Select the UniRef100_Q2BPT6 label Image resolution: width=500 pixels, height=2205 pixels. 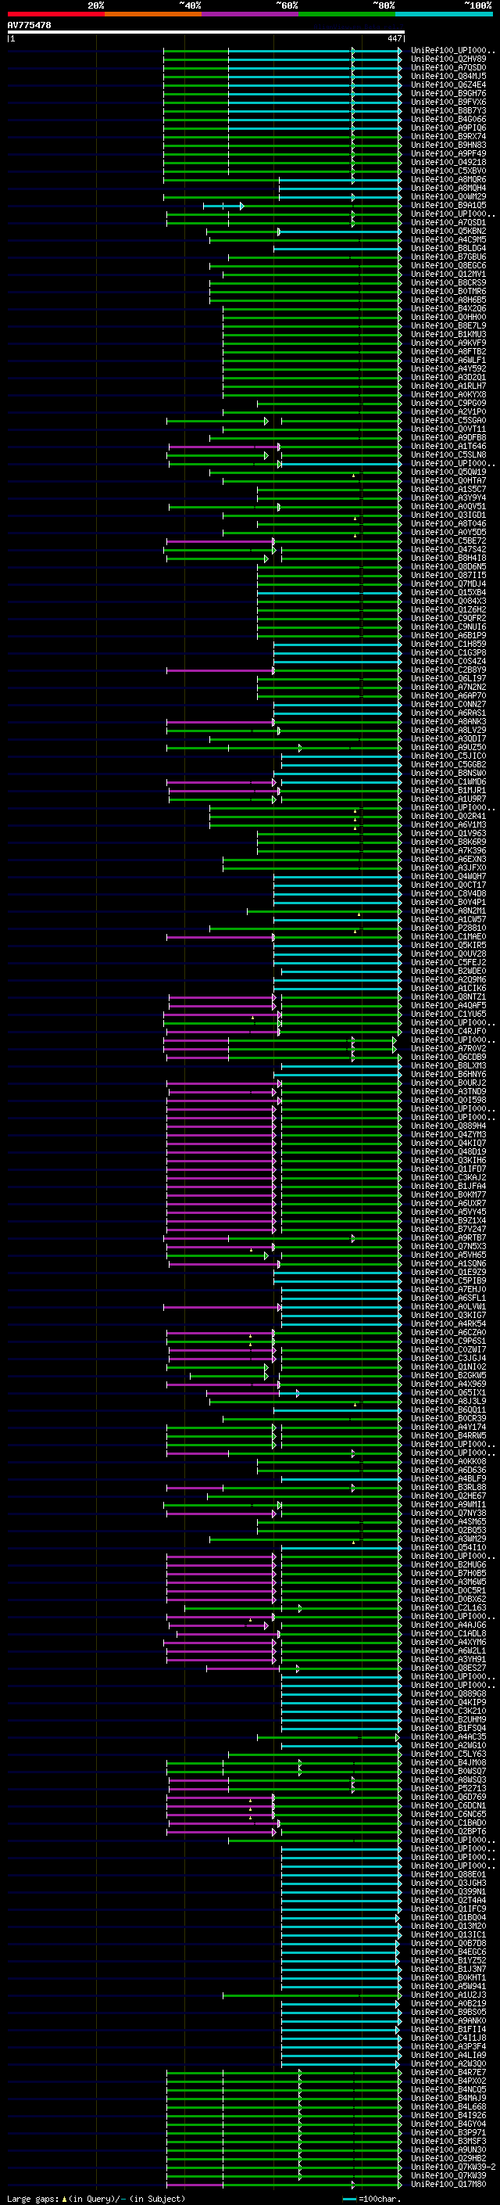coord(448,1831)
